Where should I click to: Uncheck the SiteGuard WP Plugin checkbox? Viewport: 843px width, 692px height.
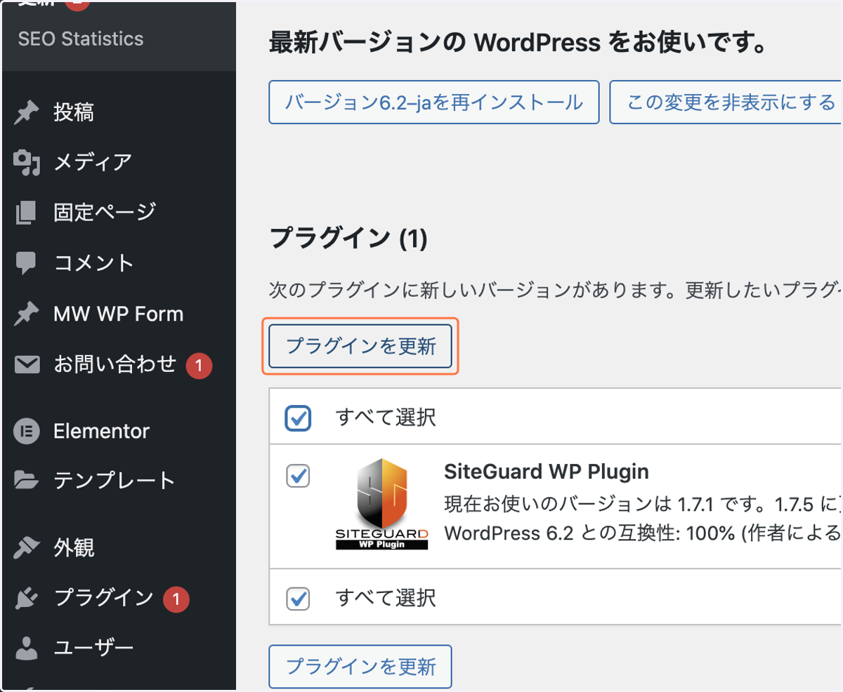coord(298,476)
